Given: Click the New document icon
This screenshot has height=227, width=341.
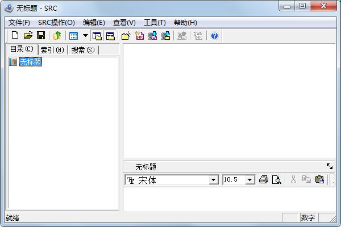Looking at the screenshot, I should (x=15, y=35).
